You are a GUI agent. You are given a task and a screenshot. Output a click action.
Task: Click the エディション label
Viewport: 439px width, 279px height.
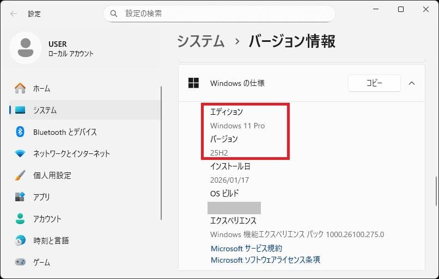227,112
